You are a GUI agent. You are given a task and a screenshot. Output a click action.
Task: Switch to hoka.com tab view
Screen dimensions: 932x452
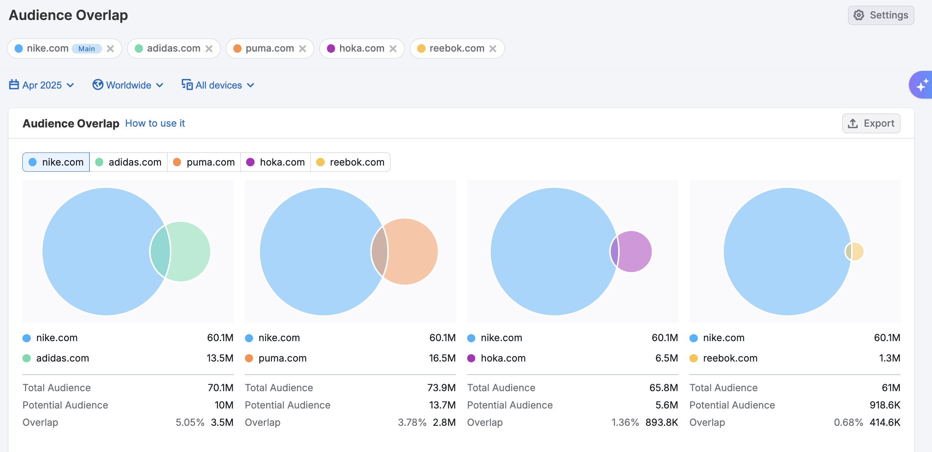point(275,162)
